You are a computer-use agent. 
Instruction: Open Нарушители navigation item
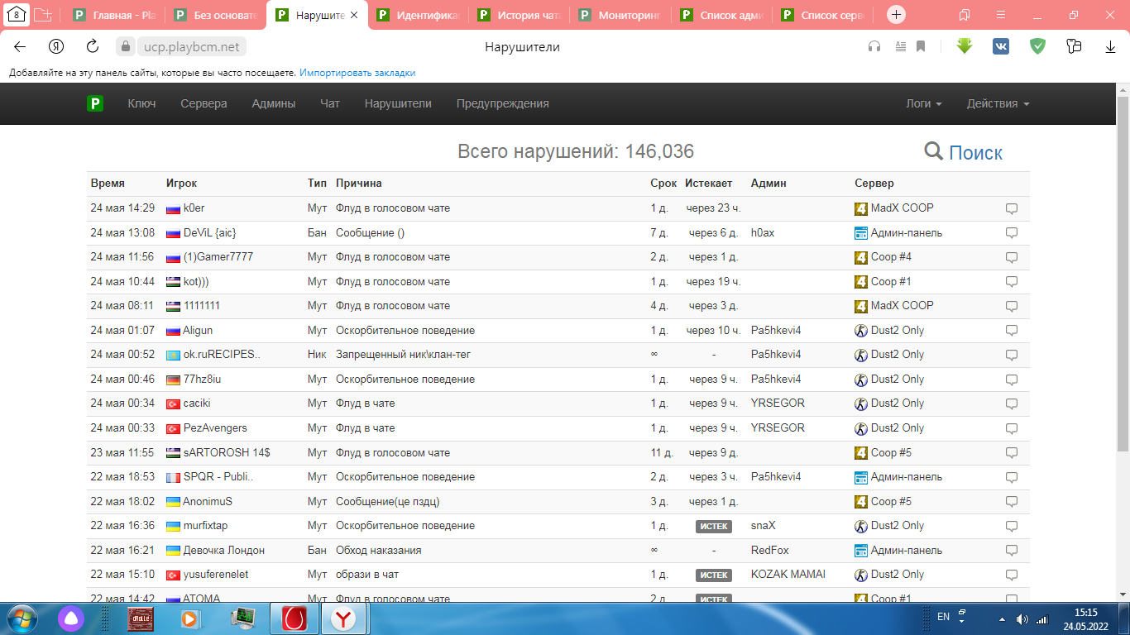click(x=398, y=103)
